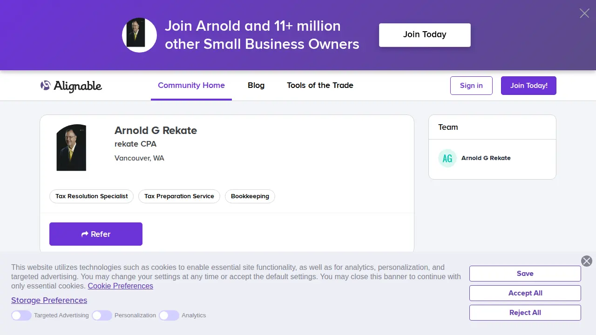Enable the Personalization switch

click(102, 315)
